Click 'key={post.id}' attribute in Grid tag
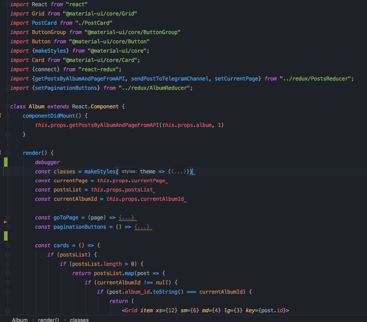Screen dimensions: 367x322 coord(266,310)
